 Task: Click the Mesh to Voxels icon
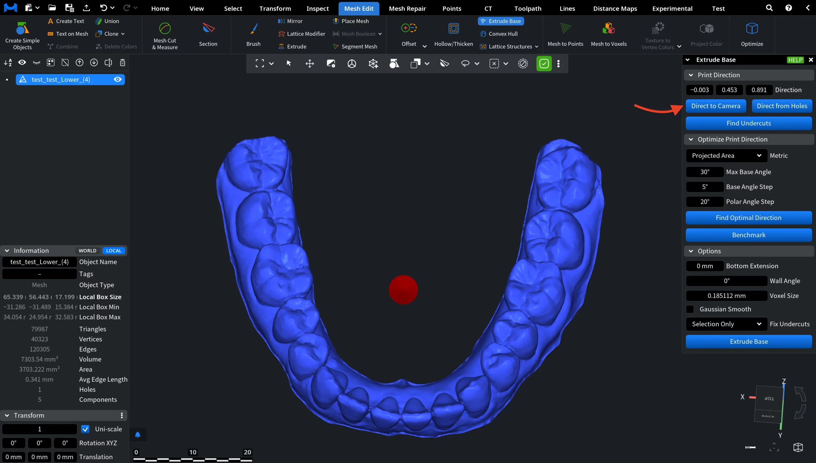tap(608, 29)
